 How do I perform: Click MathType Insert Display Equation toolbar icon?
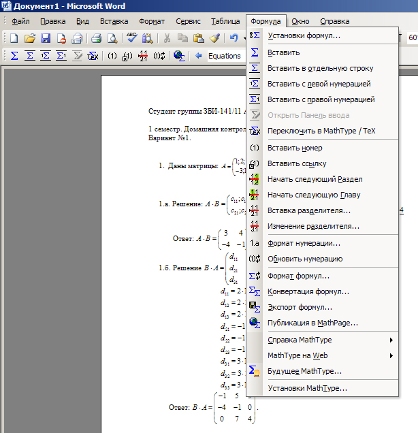30,56
